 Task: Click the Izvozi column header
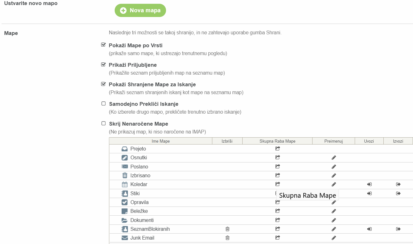(x=398, y=141)
